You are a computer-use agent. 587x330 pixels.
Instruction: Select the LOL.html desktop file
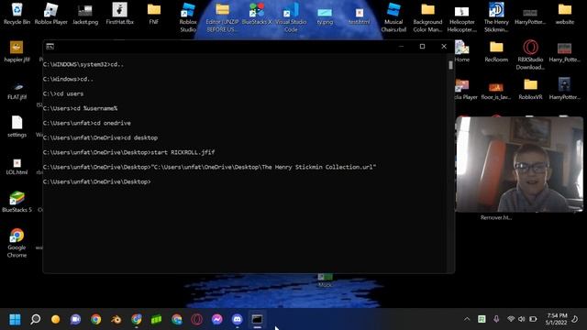click(17, 167)
